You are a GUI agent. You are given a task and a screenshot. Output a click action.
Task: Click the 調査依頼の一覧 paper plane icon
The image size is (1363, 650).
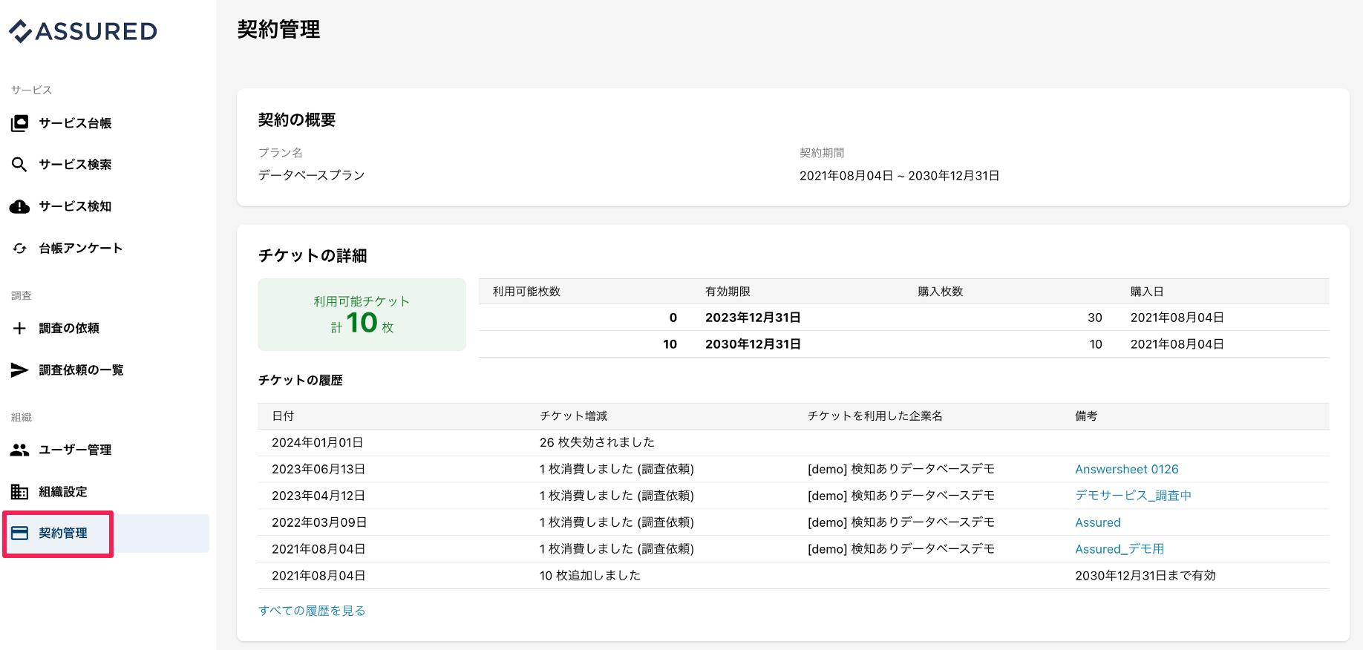pos(20,370)
